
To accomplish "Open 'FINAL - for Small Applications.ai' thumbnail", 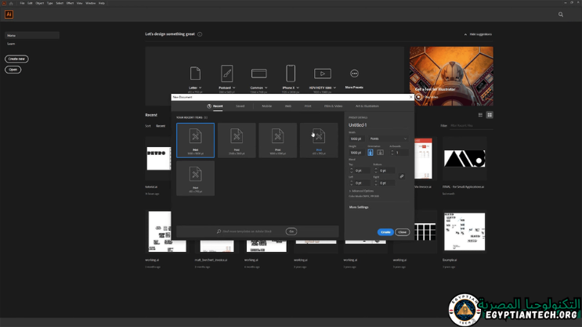I will point(465,158).
